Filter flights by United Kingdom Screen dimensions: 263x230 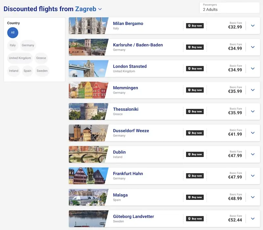(20, 58)
